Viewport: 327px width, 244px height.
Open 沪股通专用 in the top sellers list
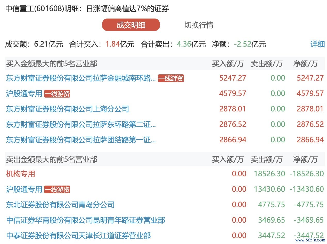pyautogui.click(x=24, y=189)
